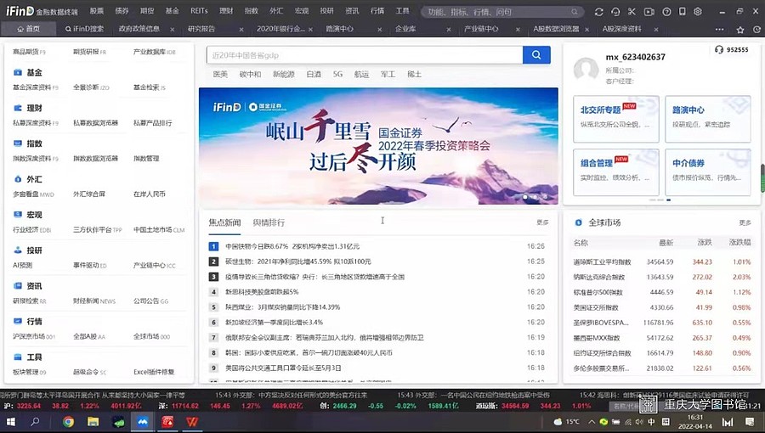Click the 行情 section icon in the left panel
This screenshot has height=433, width=765.
[x=18, y=321]
